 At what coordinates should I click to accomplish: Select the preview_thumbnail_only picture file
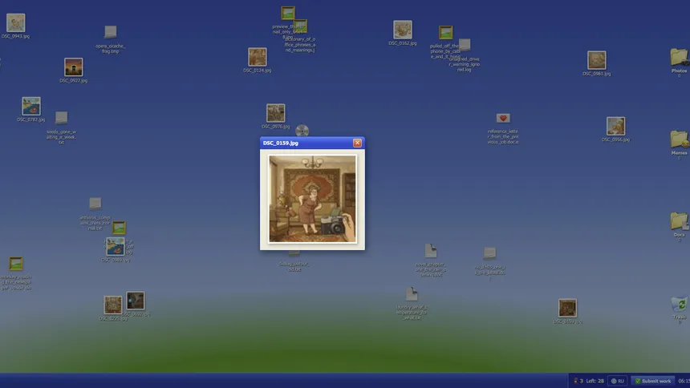(288, 13)
